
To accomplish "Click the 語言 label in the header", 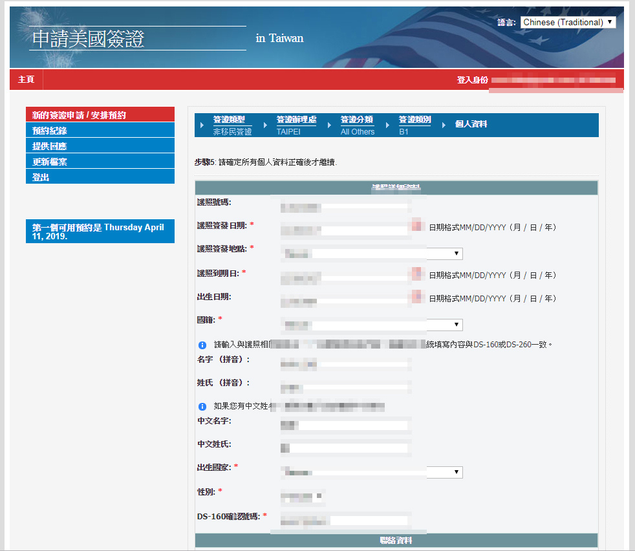I will tap(506, 22).
